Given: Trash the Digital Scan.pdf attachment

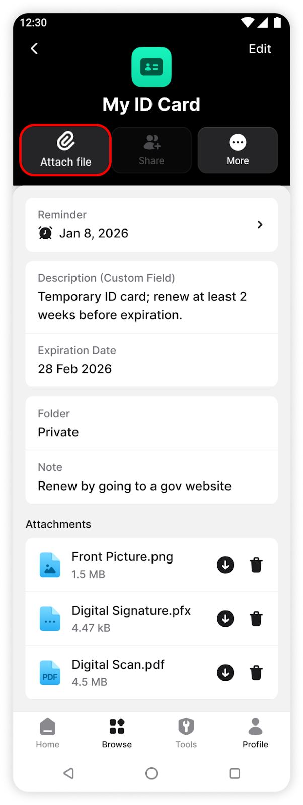Looking at the screenshot, I should (x=256, y=673).
